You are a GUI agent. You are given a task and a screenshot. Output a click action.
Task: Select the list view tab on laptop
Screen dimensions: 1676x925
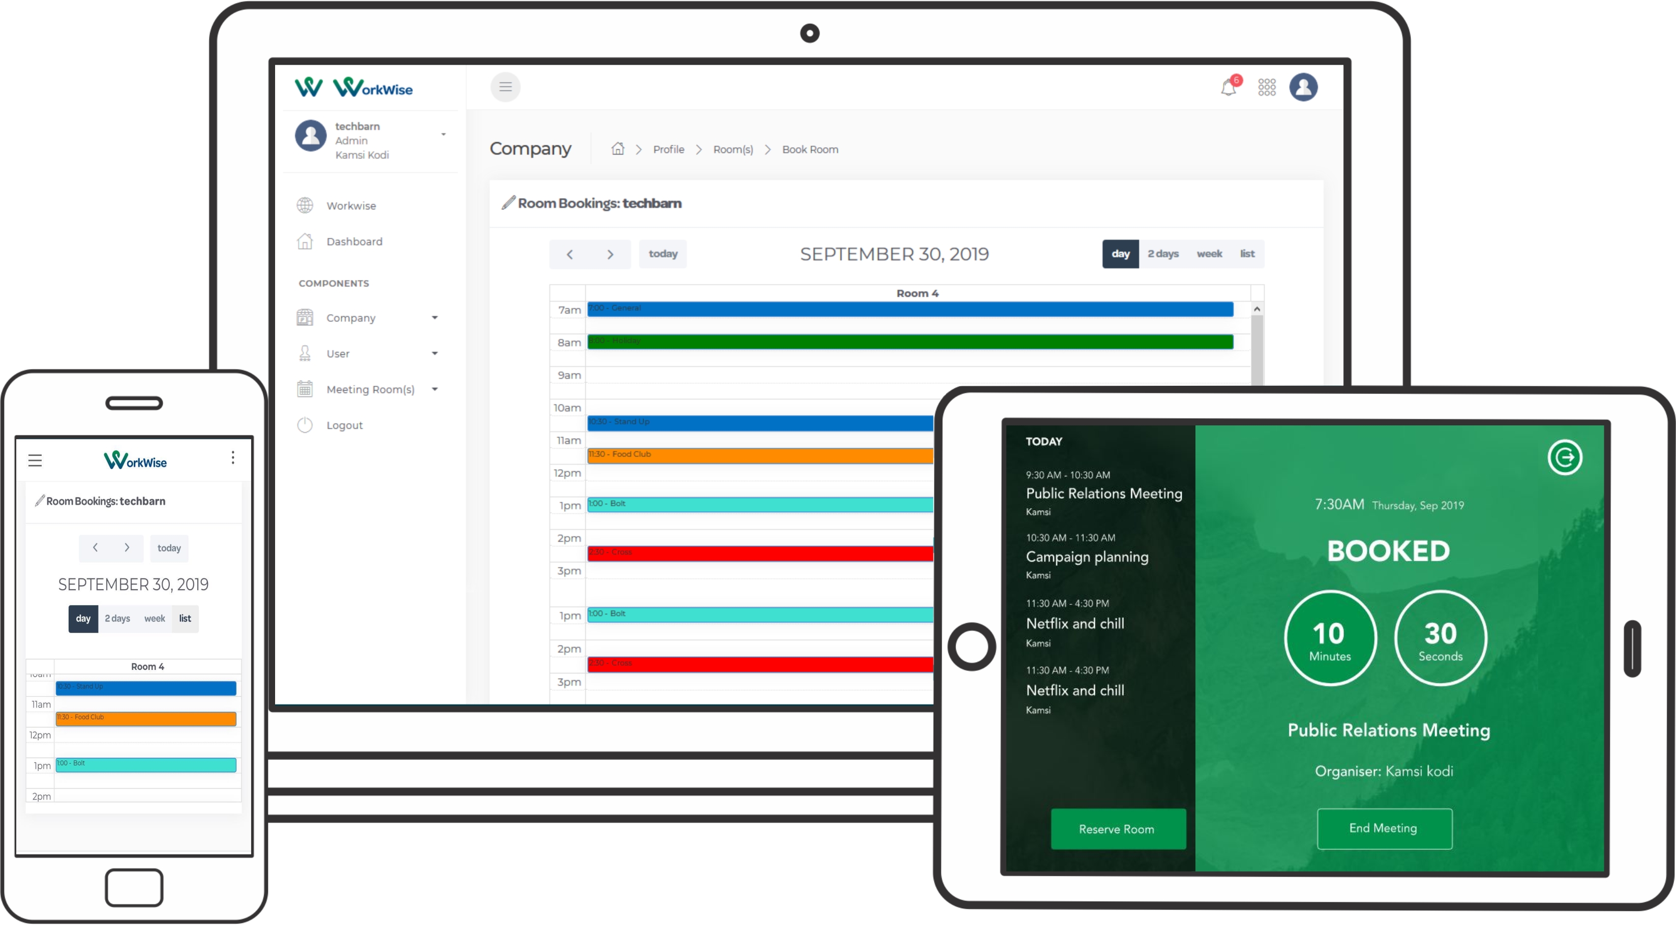tap(1247, 254)
